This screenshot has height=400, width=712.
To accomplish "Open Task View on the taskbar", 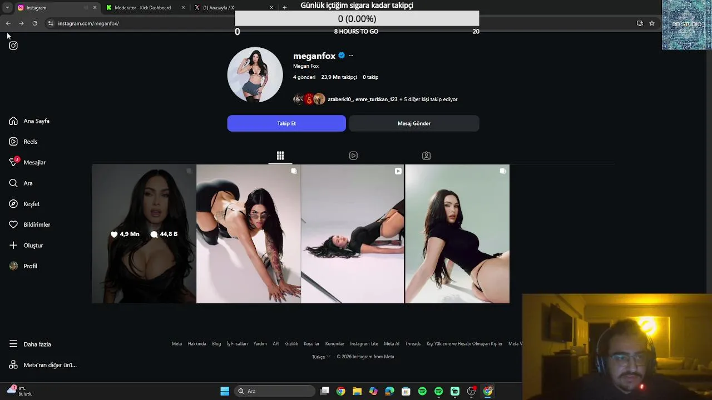I will (x=325, y=391).
